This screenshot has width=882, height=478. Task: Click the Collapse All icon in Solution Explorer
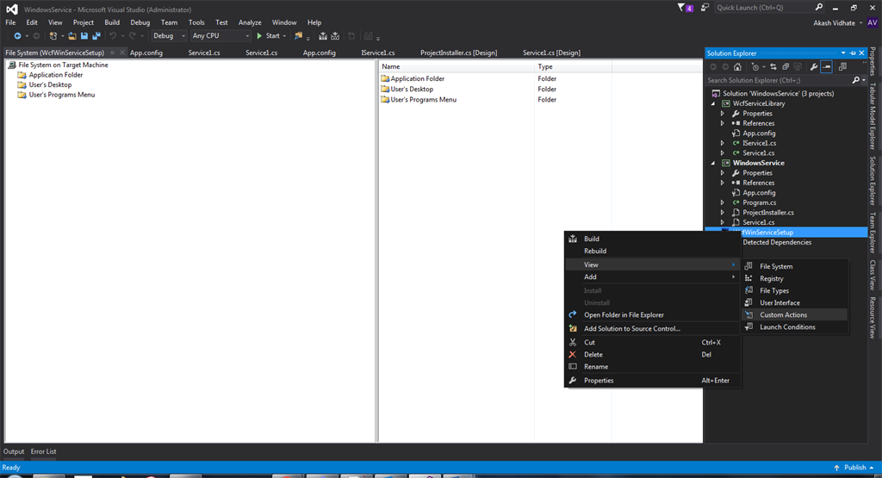pyautogui.click(x=786, y=67)
